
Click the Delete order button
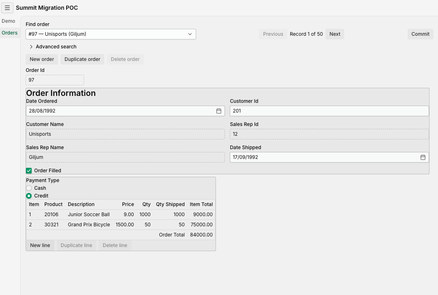125,59
